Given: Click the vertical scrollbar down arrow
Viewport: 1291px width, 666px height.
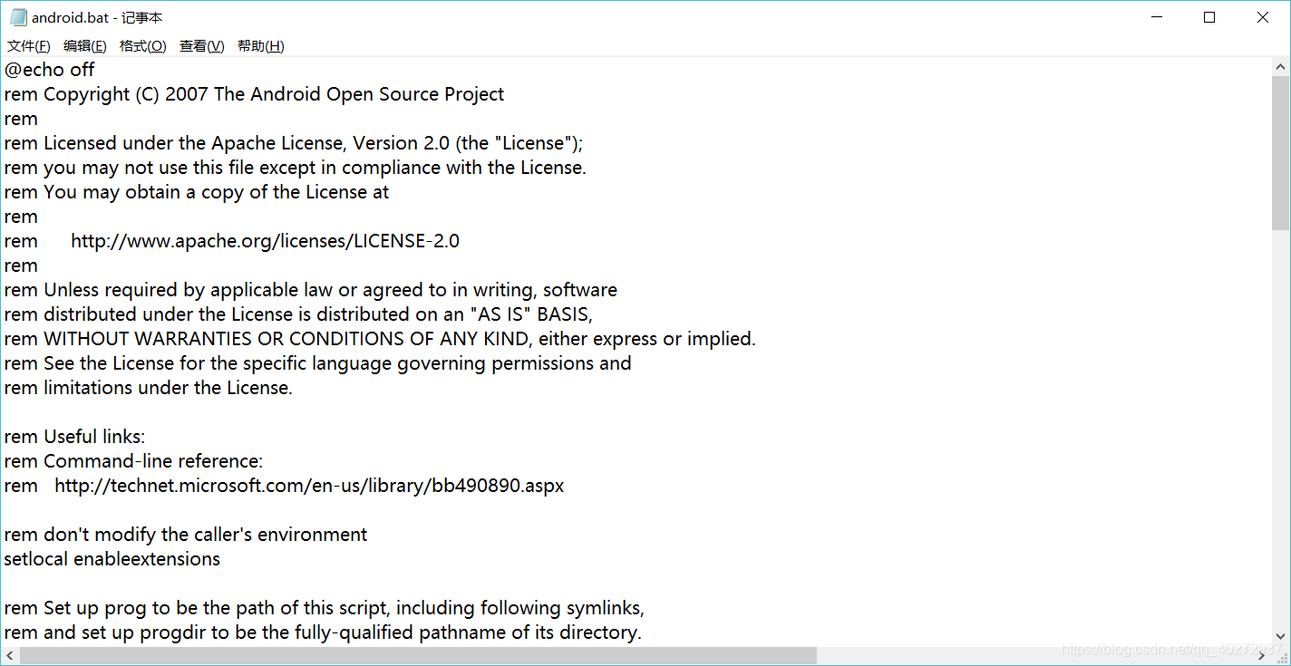Looking at the screenshot, I should pos(1280,636).
